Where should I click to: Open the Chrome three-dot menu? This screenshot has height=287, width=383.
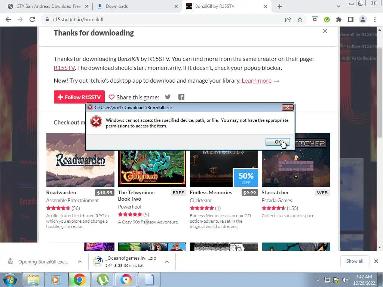(x=375, y=19)
